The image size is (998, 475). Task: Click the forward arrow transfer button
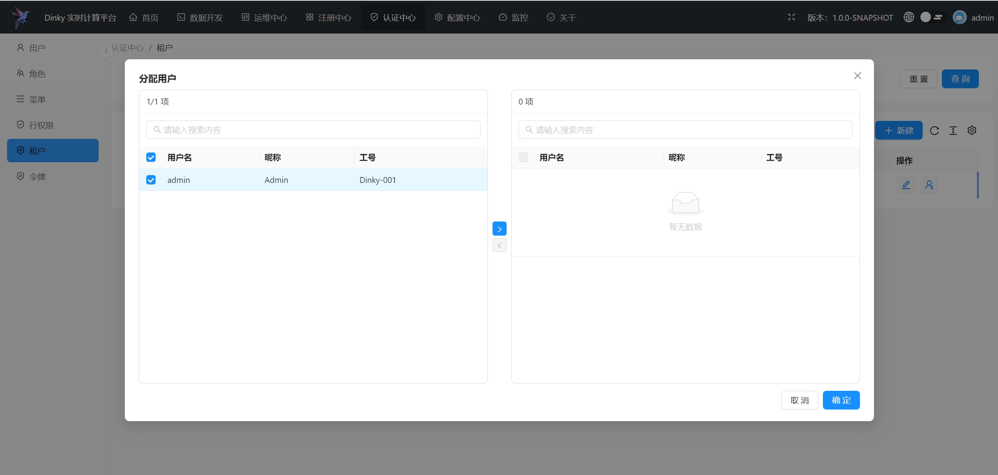click(500, 229)
